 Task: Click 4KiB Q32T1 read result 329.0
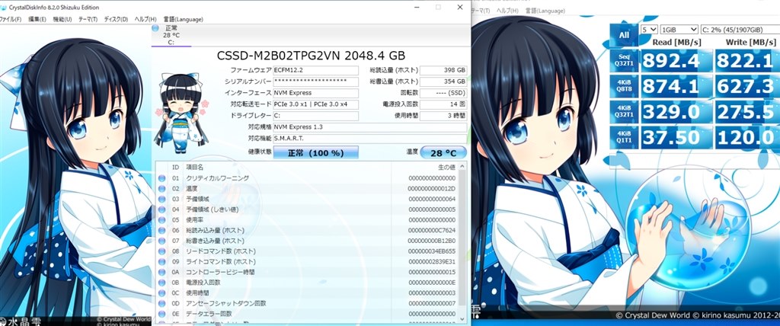pyautogui.click(x=676, y=112)
